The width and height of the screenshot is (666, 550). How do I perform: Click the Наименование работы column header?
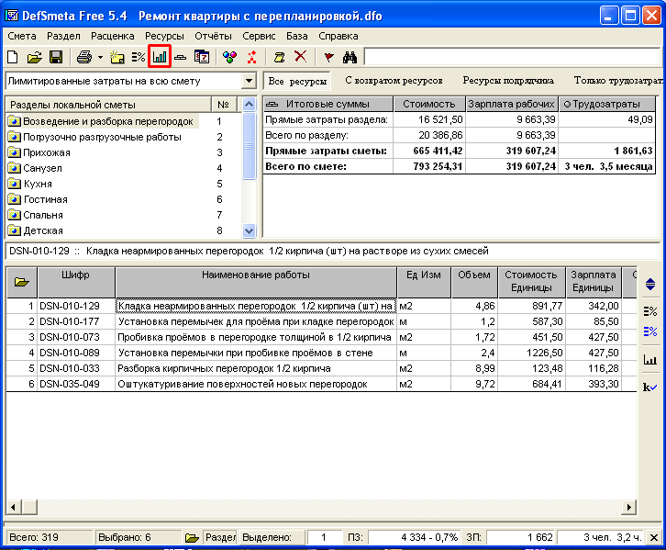tap(256, 275)
